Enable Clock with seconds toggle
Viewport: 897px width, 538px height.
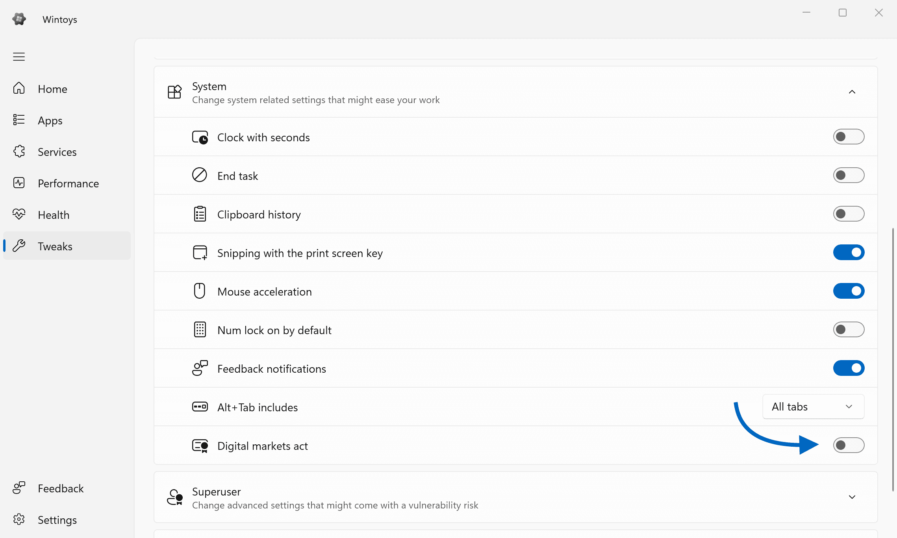tap(849, 137)
